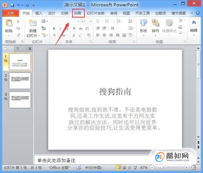The width and height of the screenshot is (203, 173).
Task: Open the Customize Quick Access Toolbar dropdown
Action: (x=34, y=5)
